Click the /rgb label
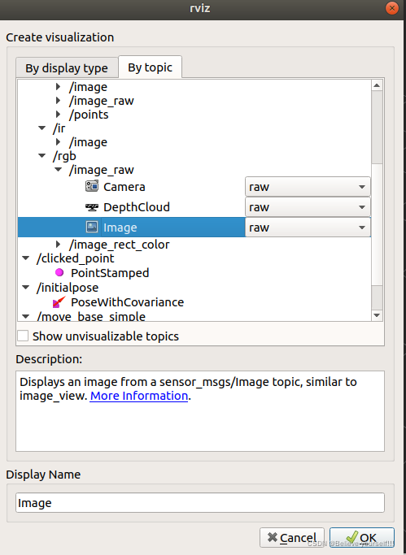The image size is (406, 555). (x=64, y=156)
